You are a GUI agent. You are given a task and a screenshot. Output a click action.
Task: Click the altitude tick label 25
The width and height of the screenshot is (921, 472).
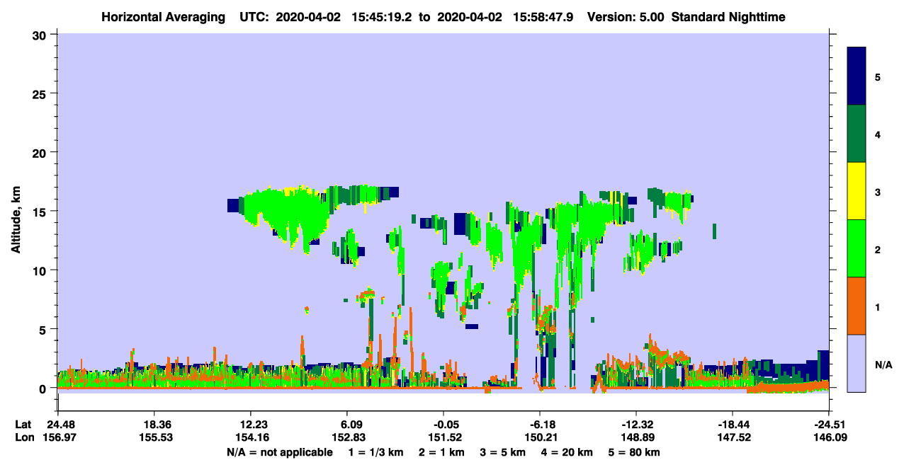point(41,93)
